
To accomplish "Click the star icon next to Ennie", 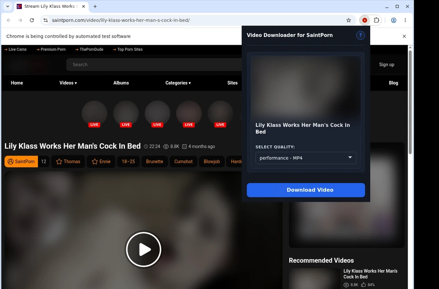I will (x=95, y=161).
